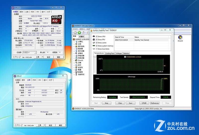Click the 显示设备 icon in EVEREST tree
The height and width of the screenshot is (135, 199).
[76, 51]
